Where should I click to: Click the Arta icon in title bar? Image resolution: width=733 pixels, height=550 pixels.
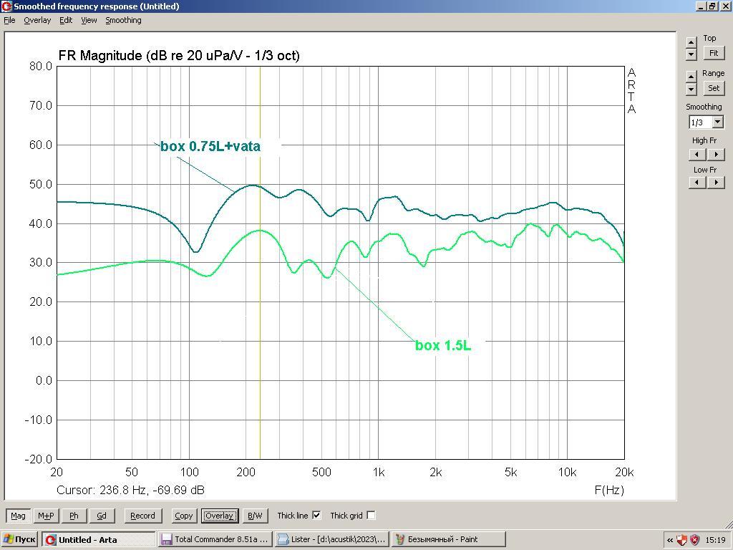click(6, 6)
